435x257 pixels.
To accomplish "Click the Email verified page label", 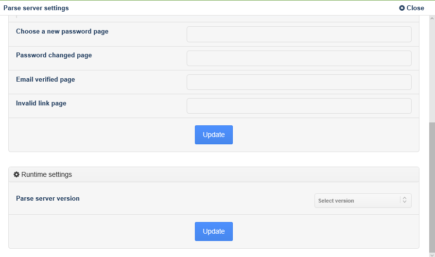I will (x=46, y=80).
